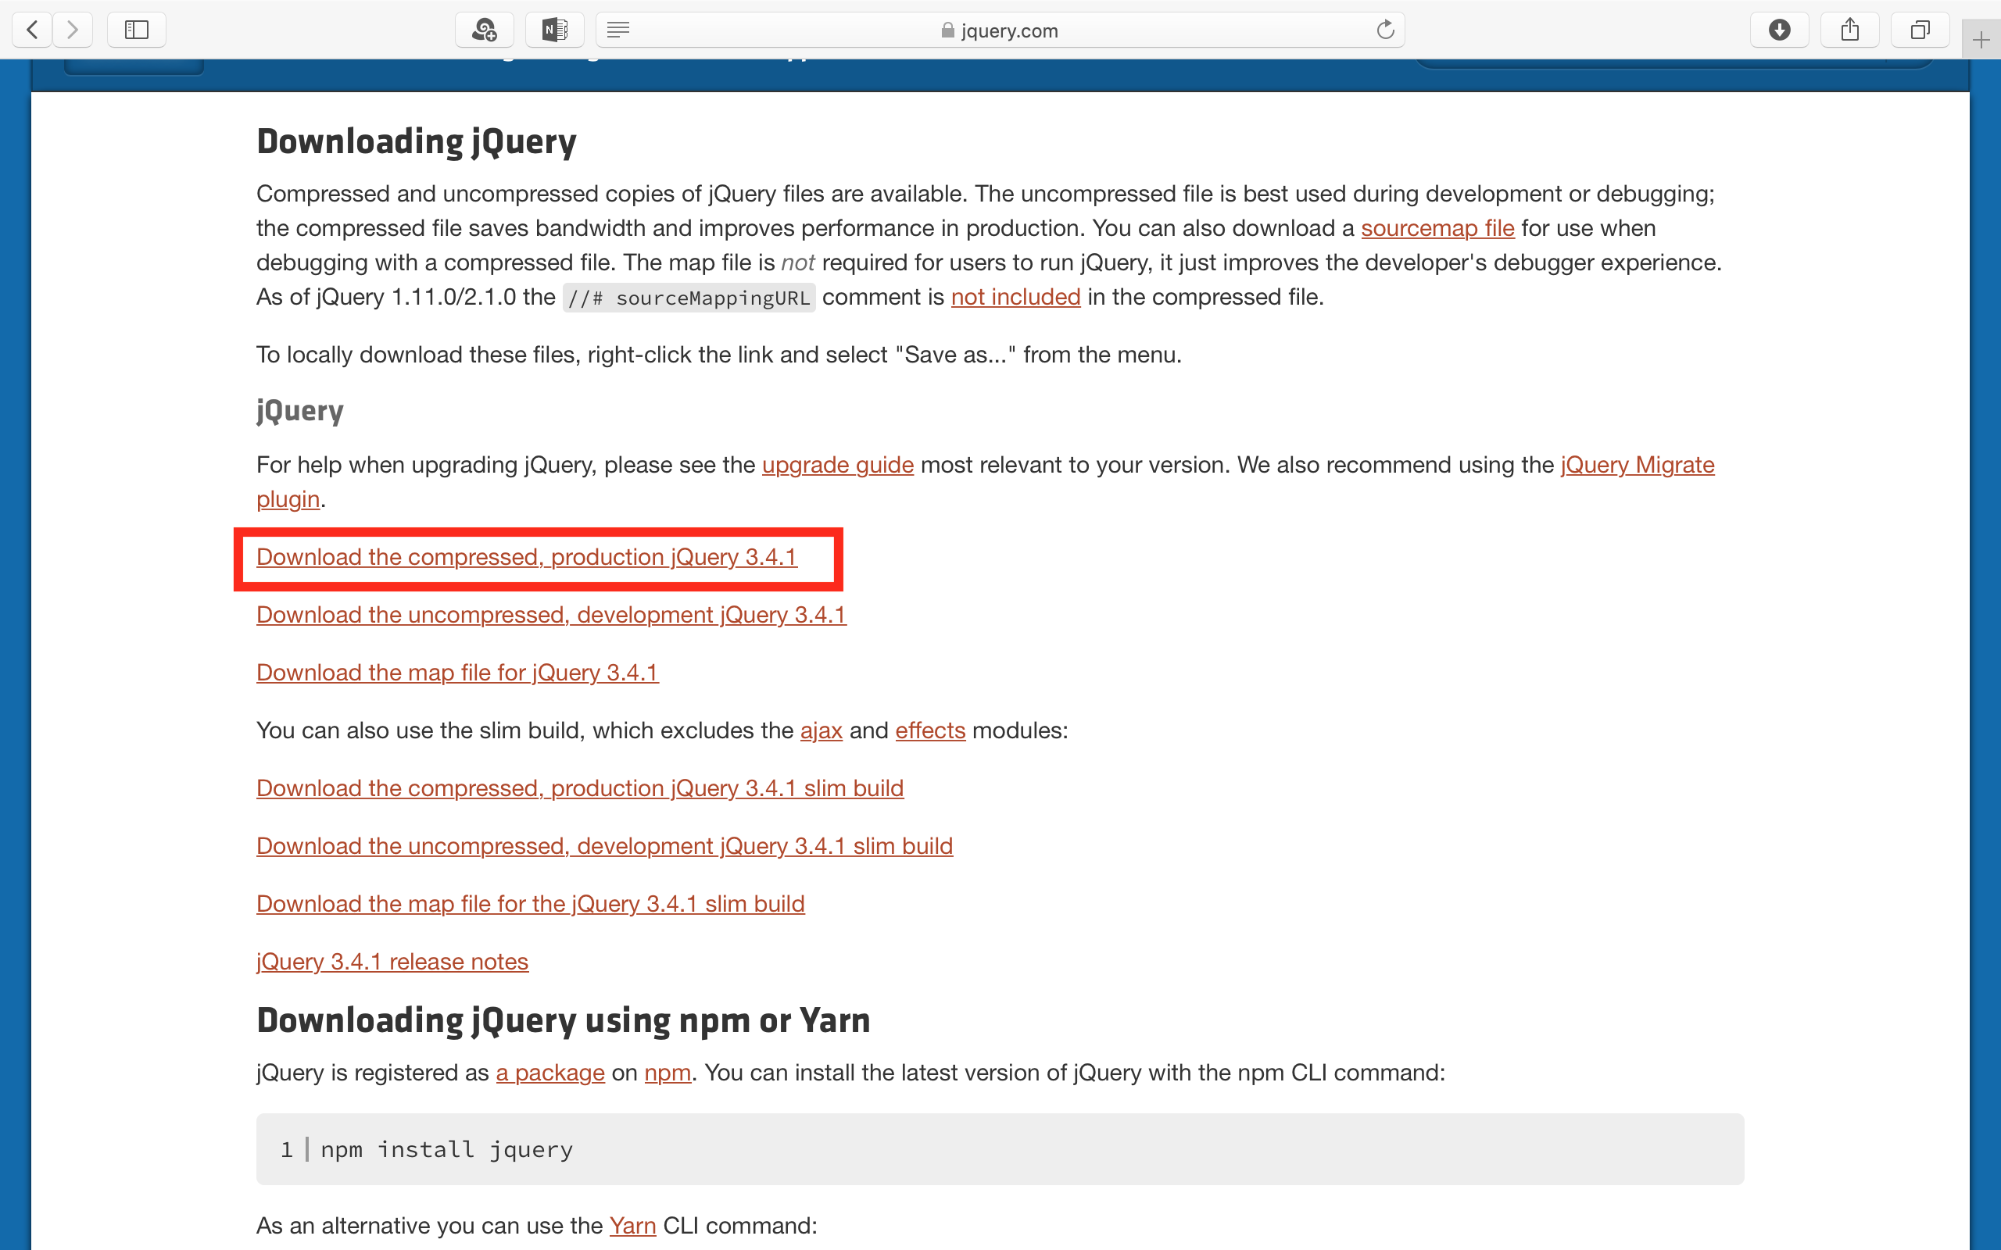This screenshot has width=2001, height=1250.
Task: Click the jquery.com address field
Action: 1000,30
